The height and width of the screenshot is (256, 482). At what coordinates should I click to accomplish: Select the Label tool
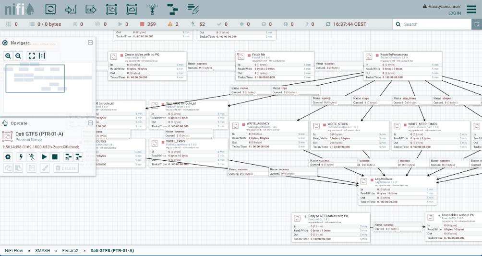(193, 9)
